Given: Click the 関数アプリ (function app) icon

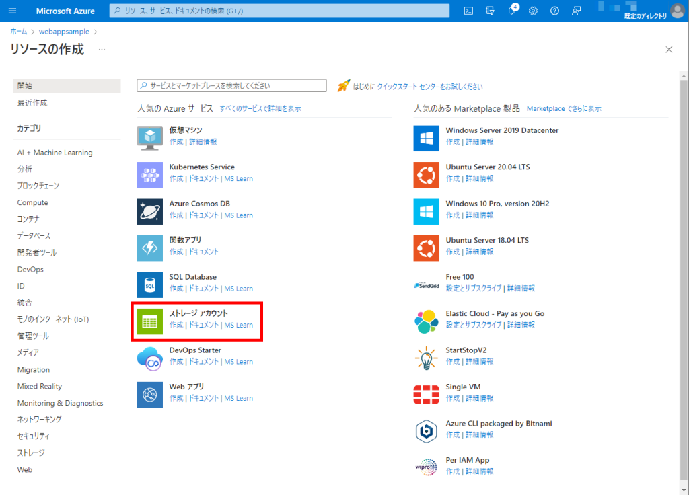Looking at the screenshot, I should click(x=150, y=248).
